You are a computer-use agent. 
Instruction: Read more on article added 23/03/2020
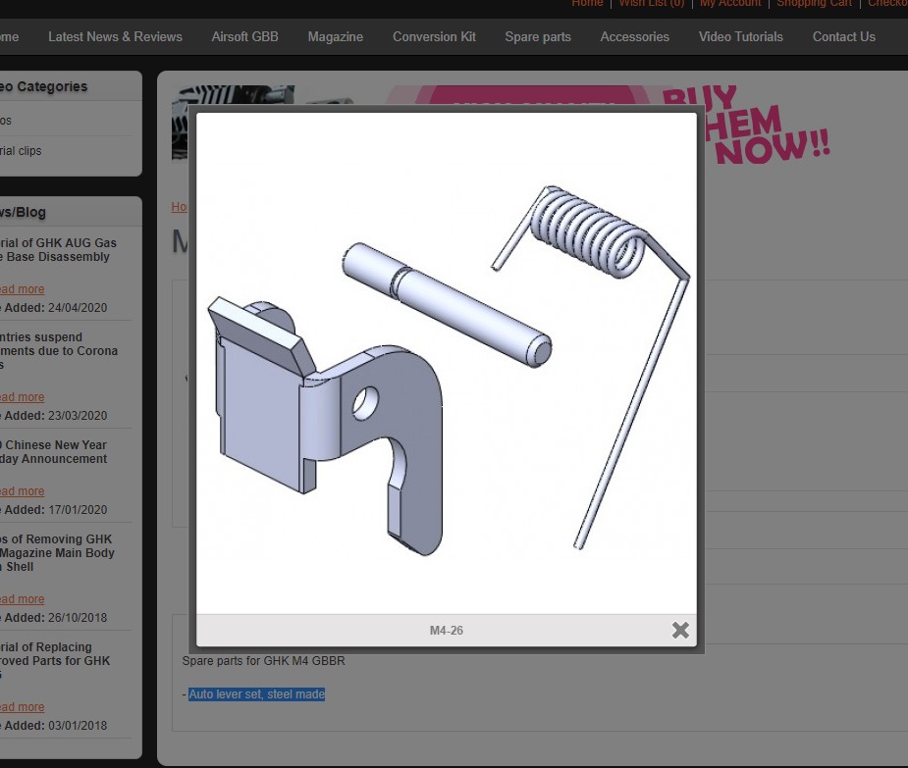[x=22, y=397]
